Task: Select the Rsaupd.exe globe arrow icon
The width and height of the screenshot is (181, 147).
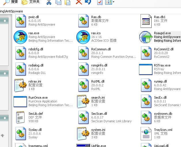Action: click(x=146, y=37)
